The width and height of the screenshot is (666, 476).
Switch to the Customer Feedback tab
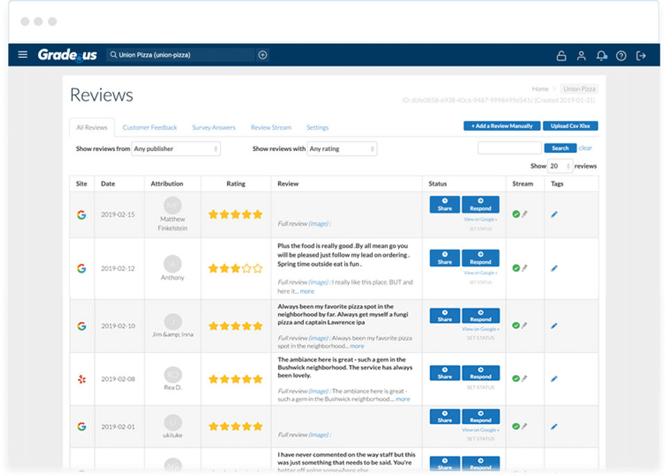(150, 127)
